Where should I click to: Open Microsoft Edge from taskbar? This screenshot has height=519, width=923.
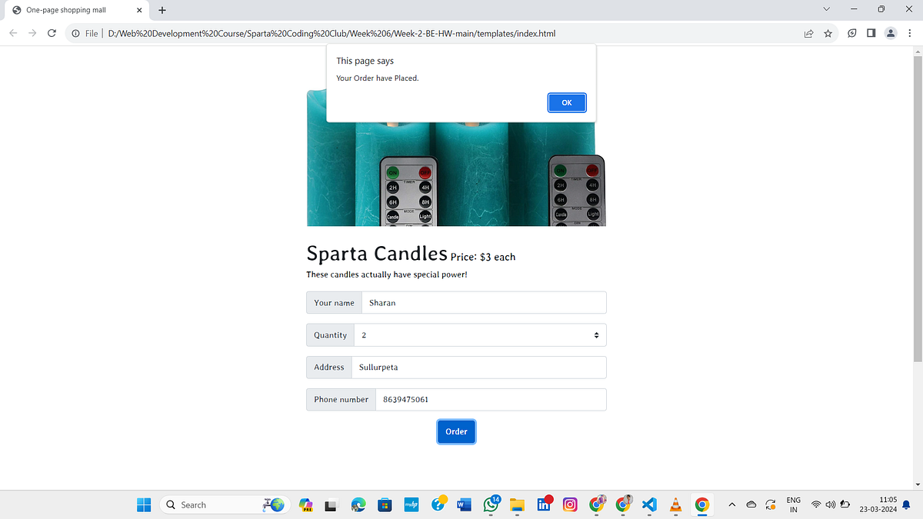click(358, 504)
